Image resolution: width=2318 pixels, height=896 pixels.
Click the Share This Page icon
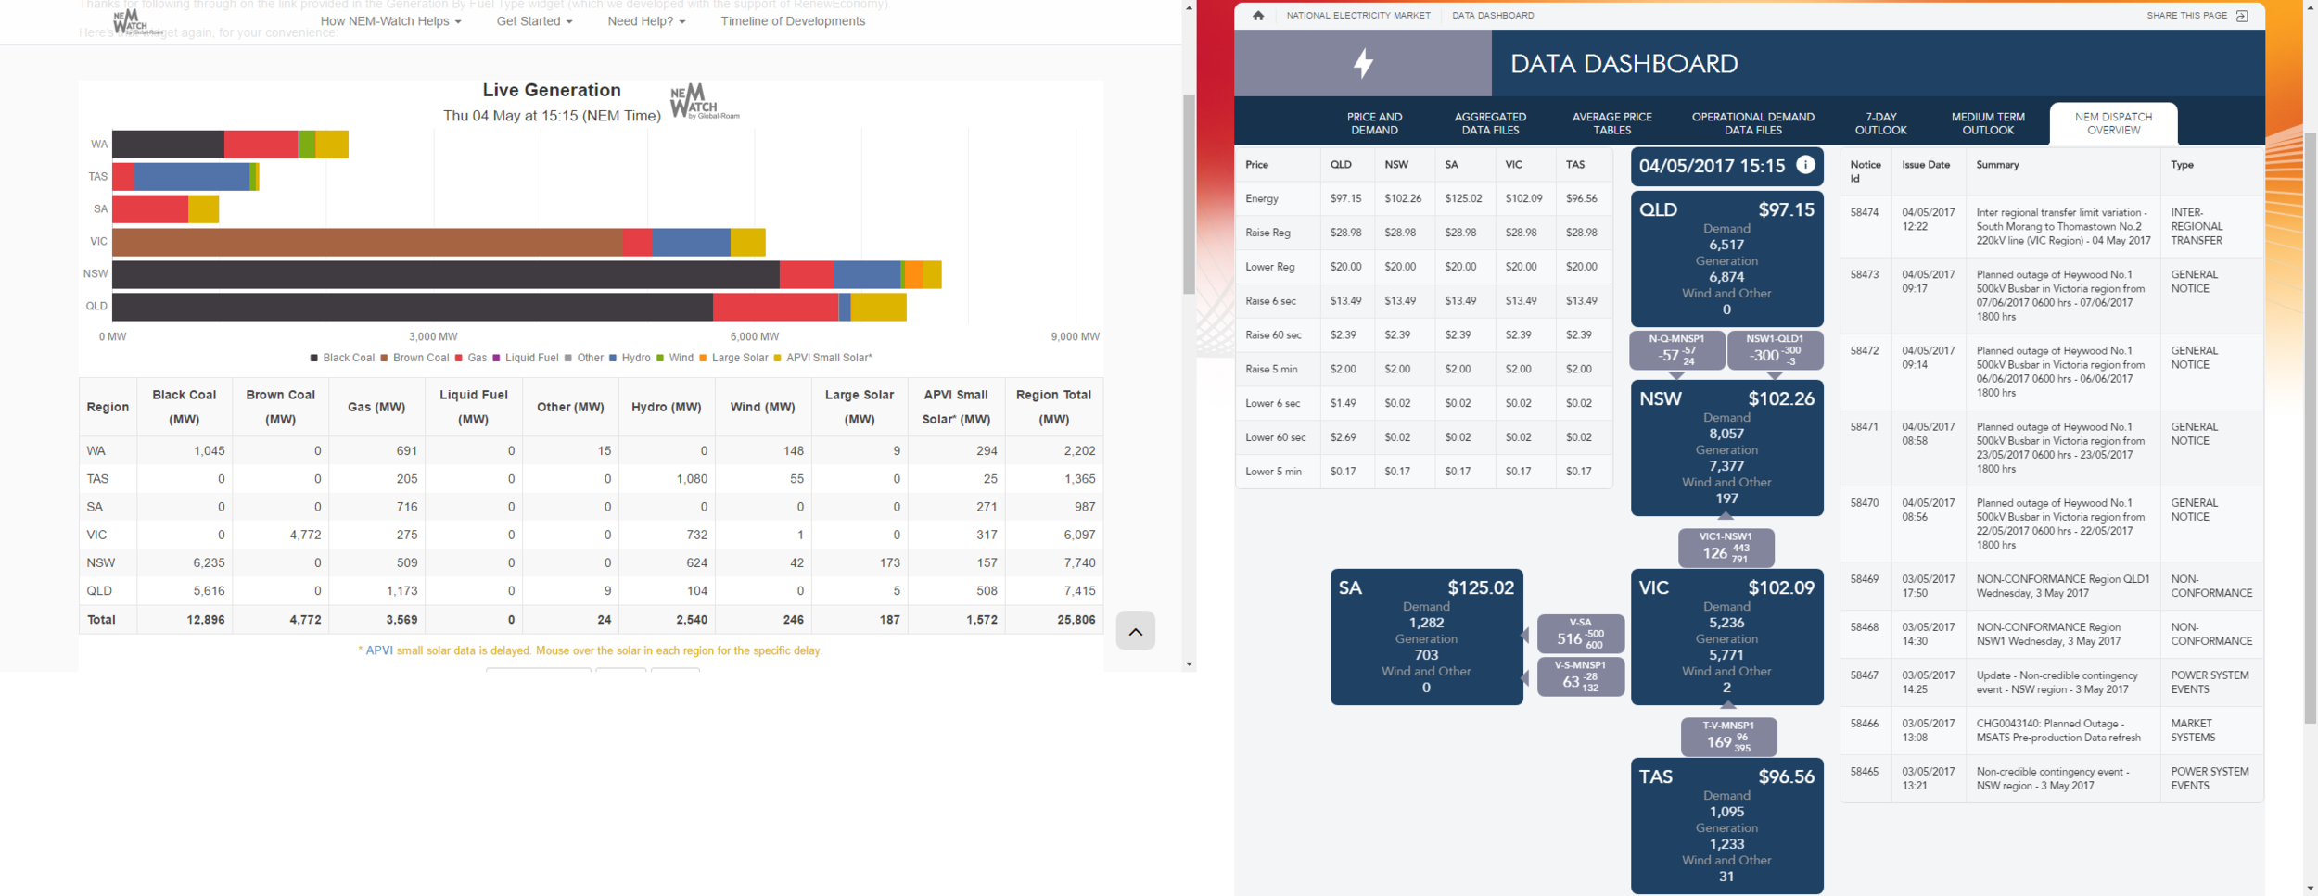2242,16
